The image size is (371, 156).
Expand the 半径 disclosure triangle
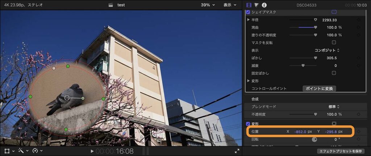click(x=249, y=20)
